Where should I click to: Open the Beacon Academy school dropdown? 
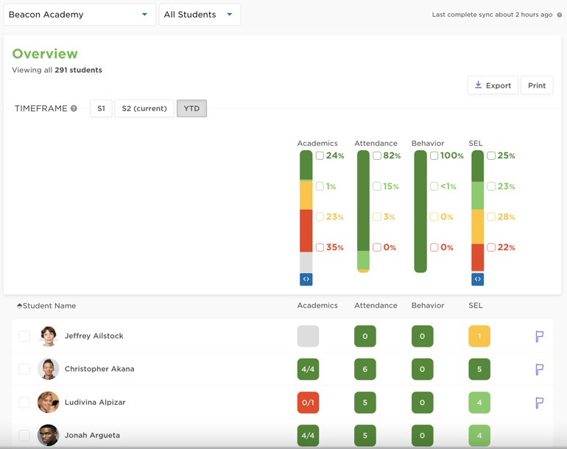point(79,15)
